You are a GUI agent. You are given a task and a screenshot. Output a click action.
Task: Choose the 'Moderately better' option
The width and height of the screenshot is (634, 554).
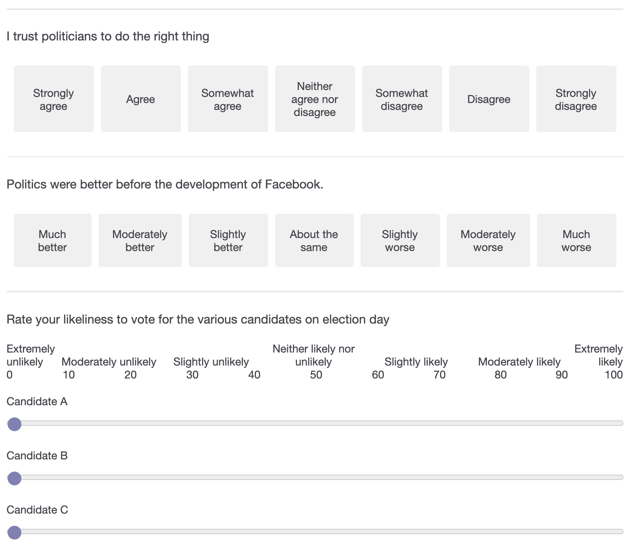click(140, 240)
